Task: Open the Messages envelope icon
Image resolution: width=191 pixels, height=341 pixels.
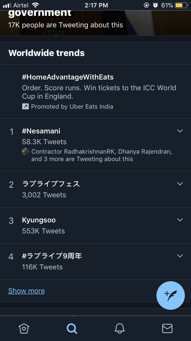Action: [167, 328]
